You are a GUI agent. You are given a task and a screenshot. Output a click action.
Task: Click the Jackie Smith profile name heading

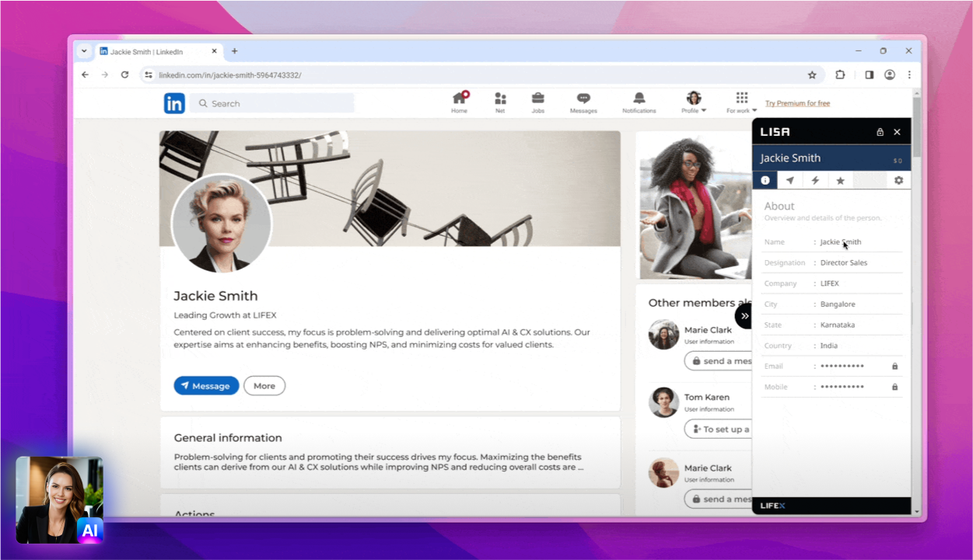click(x=215, y=296)
